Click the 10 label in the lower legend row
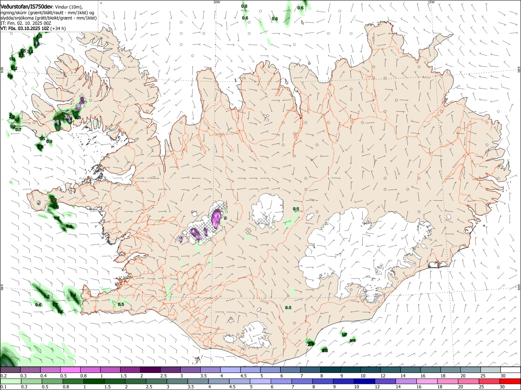 pos(357,387)
